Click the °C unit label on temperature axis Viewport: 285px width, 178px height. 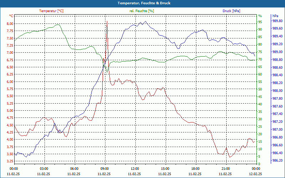point(11,16)
